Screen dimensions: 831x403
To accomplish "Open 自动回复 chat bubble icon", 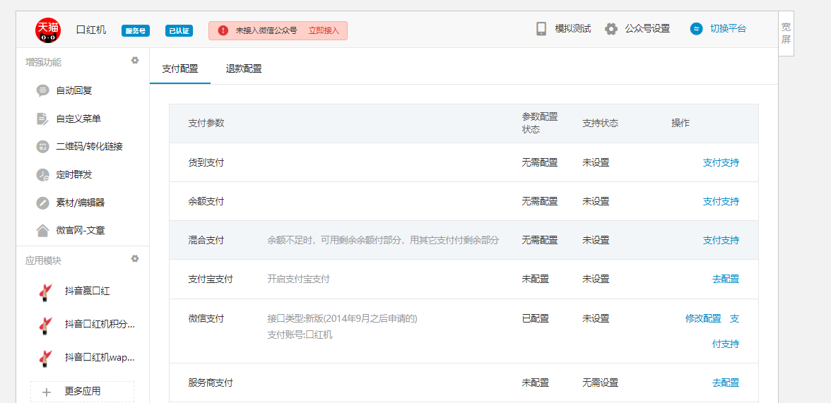I will point(43,90).
